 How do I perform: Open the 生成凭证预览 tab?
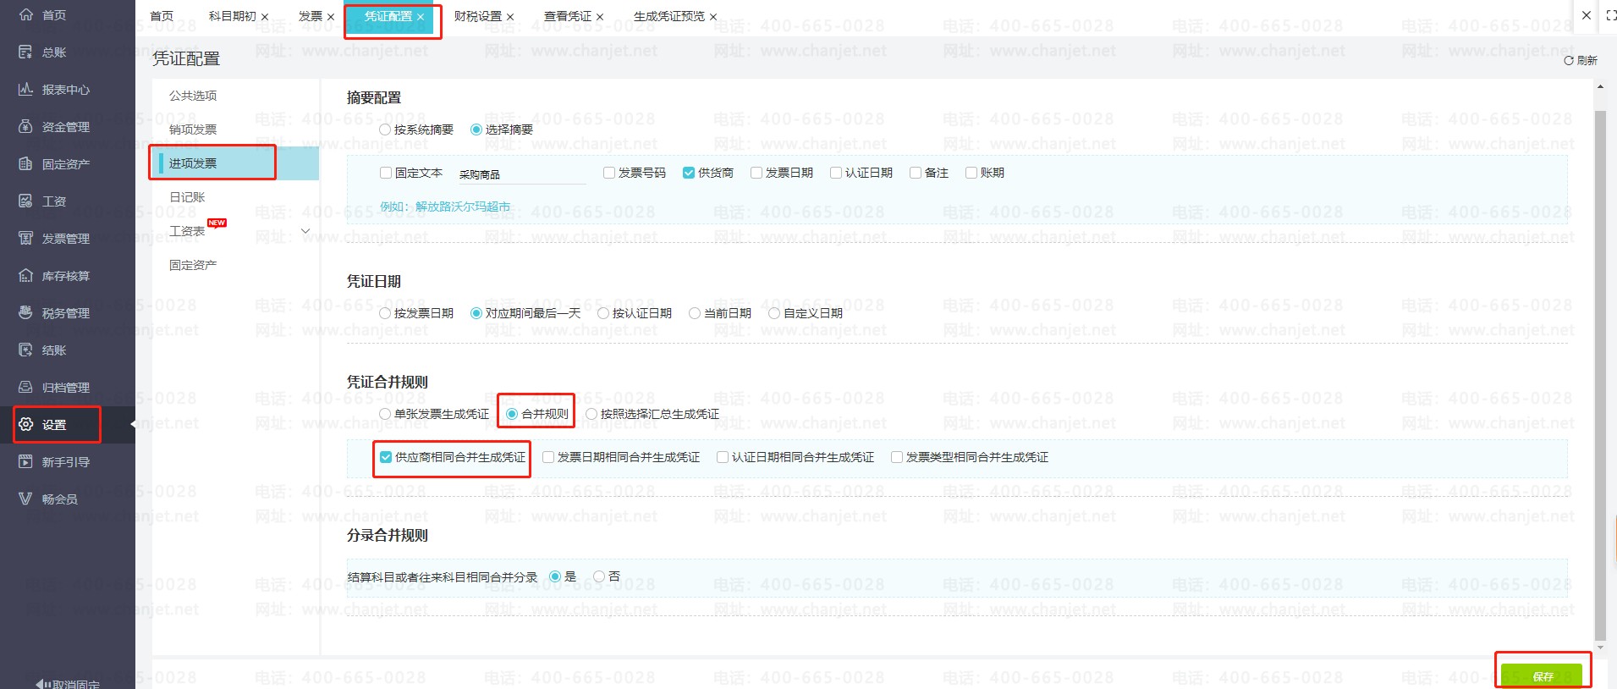(668, 16)
